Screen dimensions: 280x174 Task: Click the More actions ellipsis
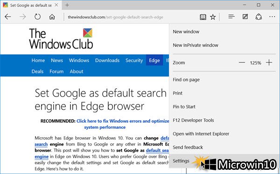pos(272,17)
